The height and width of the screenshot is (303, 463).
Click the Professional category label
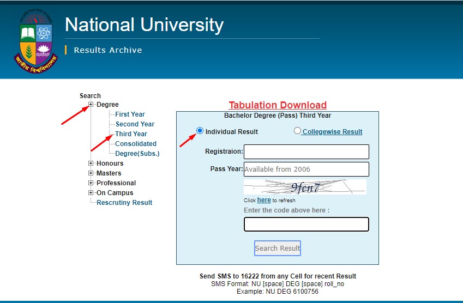(116, 183)
